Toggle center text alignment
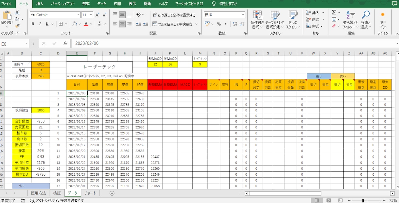Screen dimensions: 399x203 pyautogui.click(x=122, y=24)
